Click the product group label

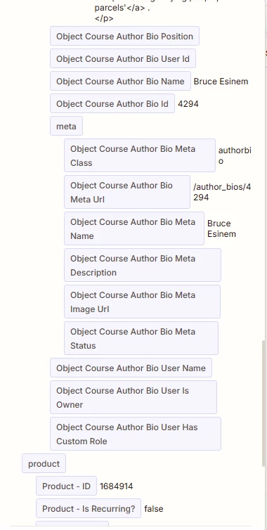[44, 463]
